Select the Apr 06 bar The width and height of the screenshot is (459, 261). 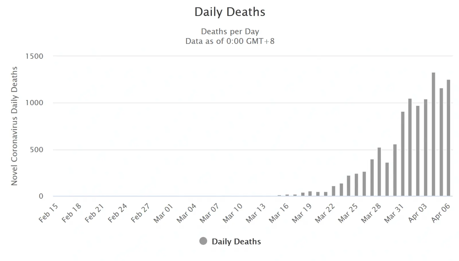point(448,138)
